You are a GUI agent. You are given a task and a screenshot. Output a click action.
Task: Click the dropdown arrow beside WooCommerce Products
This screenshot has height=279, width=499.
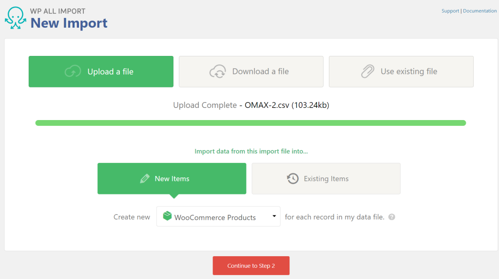[274, 216]
